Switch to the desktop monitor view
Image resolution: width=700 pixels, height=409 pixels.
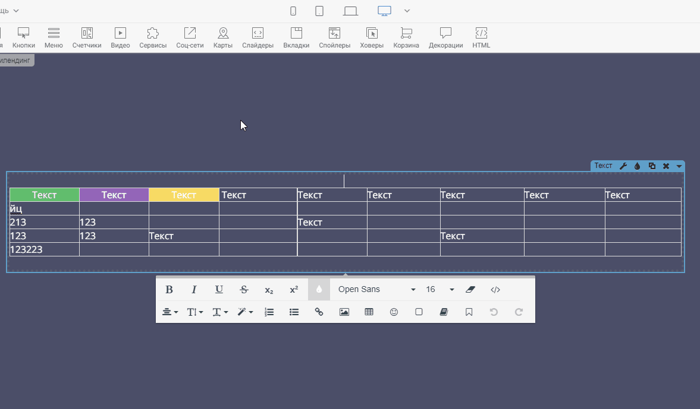tap(384, 11)
